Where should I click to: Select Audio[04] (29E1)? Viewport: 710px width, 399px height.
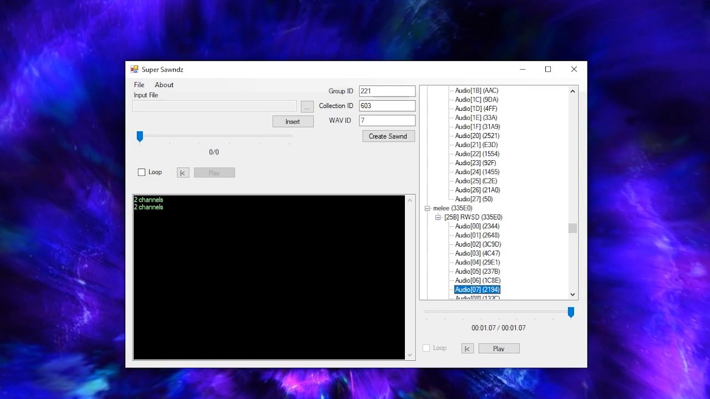click(478, 263)
